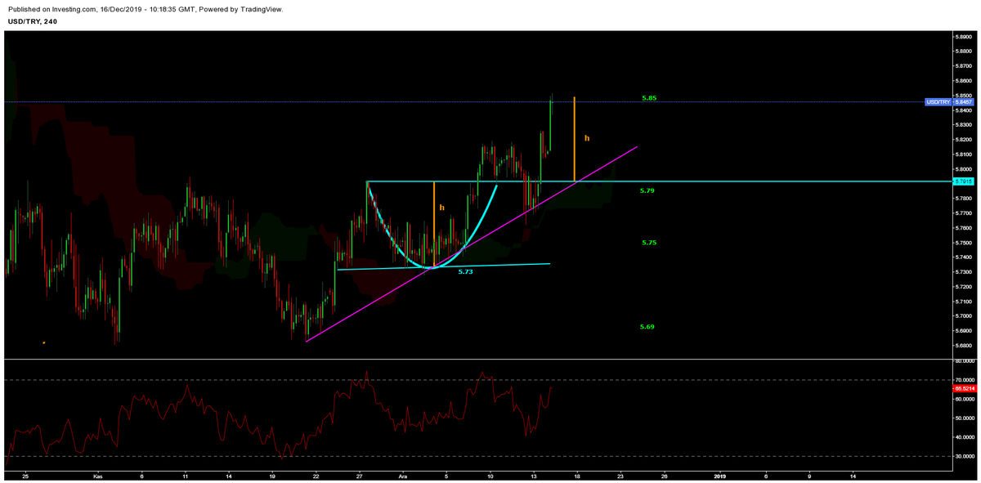The image size is (981, 483).
Task: Click the 'USD/TRY, 240' chart title
Action: [x=32, y=21]
